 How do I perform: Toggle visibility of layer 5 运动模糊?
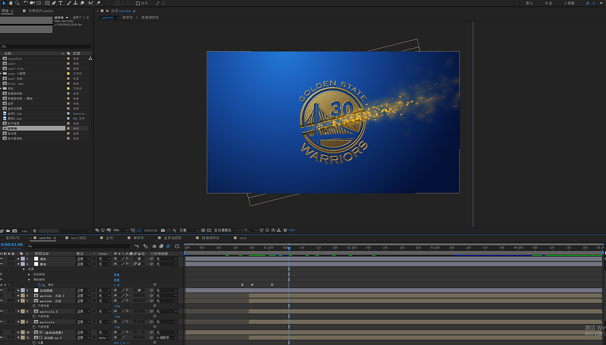1,290
